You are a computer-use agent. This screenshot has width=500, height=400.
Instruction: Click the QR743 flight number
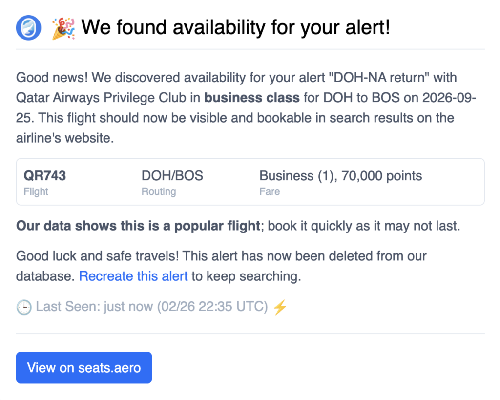[45, 176]
